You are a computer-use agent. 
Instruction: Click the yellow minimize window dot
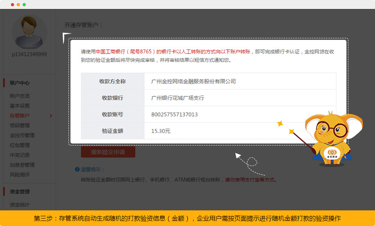click(x=18, y=5)
